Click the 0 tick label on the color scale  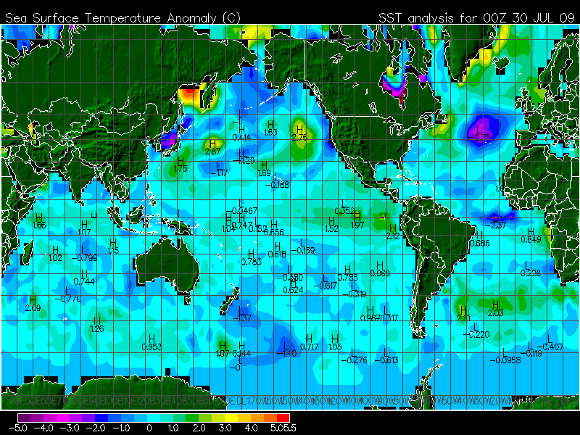coord(149,428)
